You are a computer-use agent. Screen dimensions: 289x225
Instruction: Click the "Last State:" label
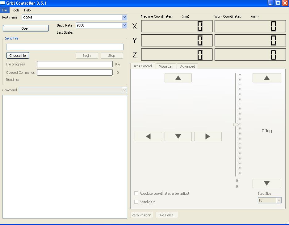coord(65,32)
